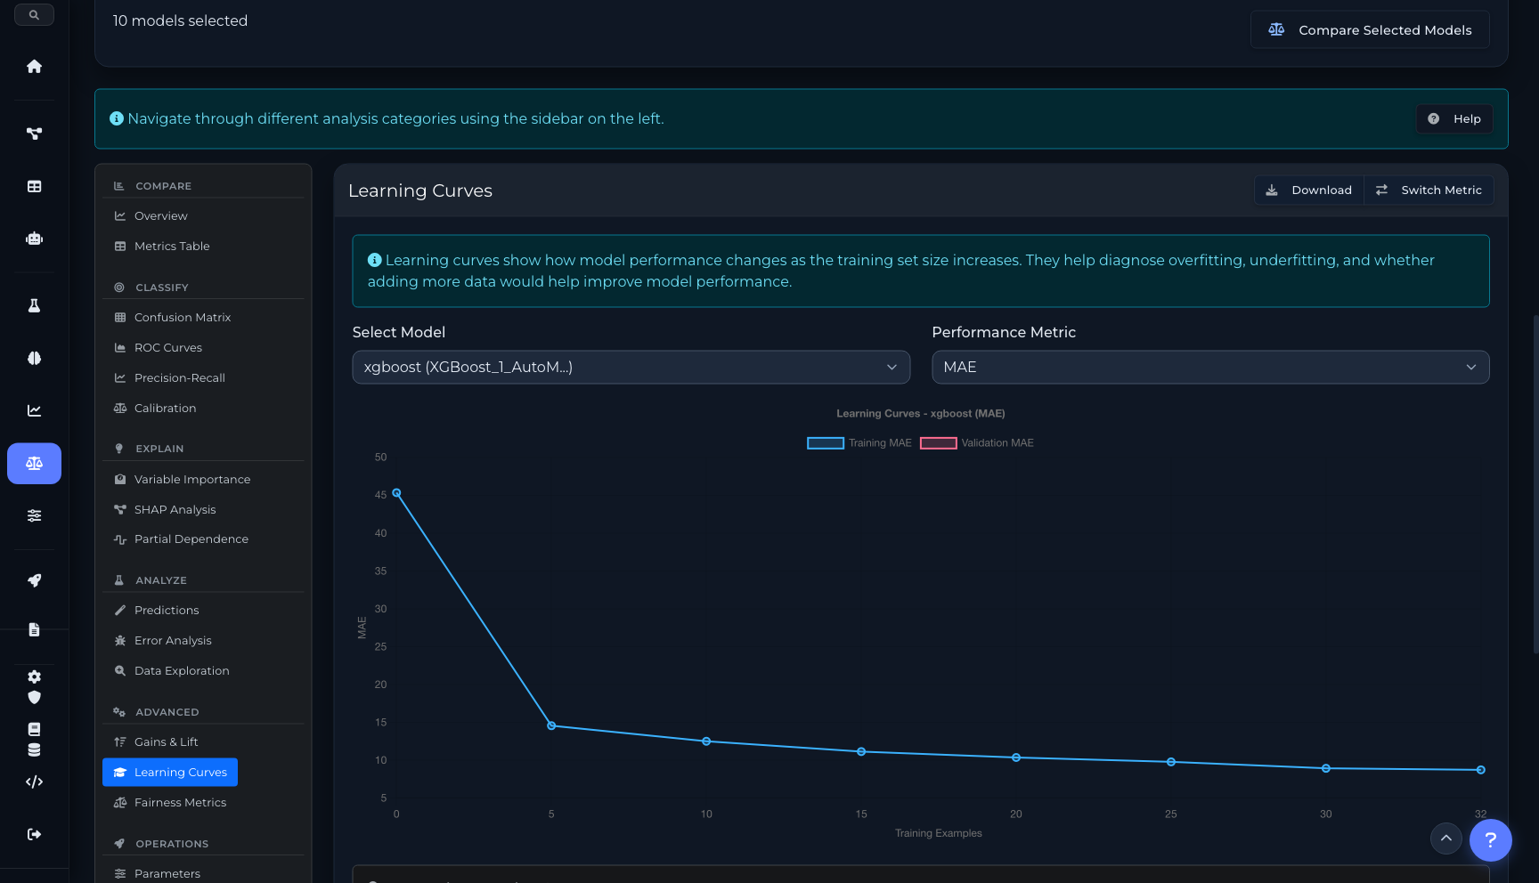Open the sliders tuning icon in sidebar

pyautogui.click(x=34, y=515)
